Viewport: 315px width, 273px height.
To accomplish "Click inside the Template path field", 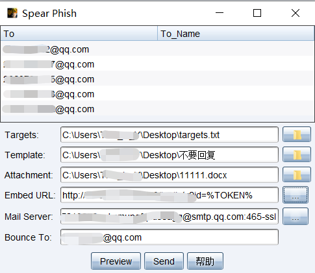I will [x=170, y=154].
